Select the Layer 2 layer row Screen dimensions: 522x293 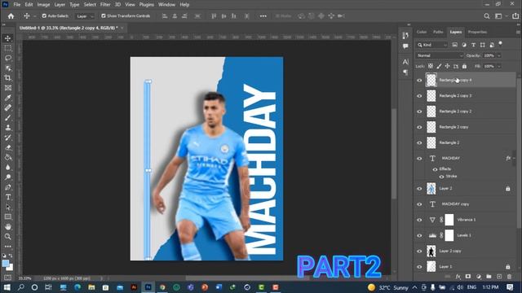[x=465, y=188]
